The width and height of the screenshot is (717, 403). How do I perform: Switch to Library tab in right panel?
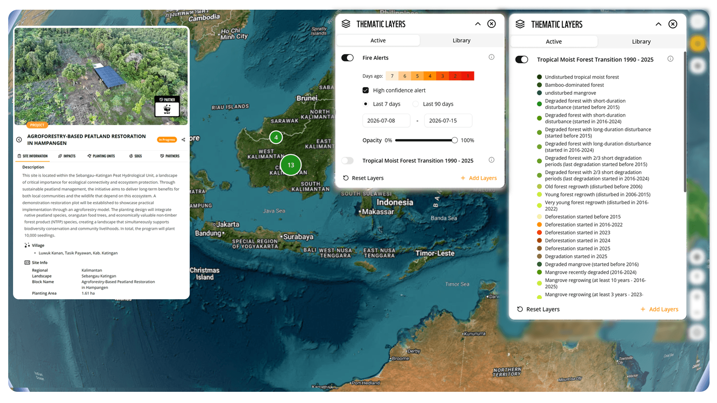pos(641,41)
